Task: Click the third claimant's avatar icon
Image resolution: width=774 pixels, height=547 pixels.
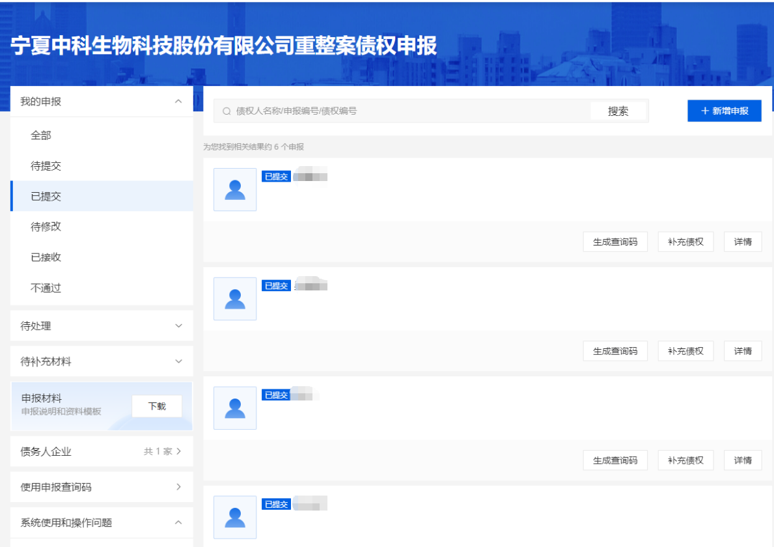Action: [x=235, y=408]
